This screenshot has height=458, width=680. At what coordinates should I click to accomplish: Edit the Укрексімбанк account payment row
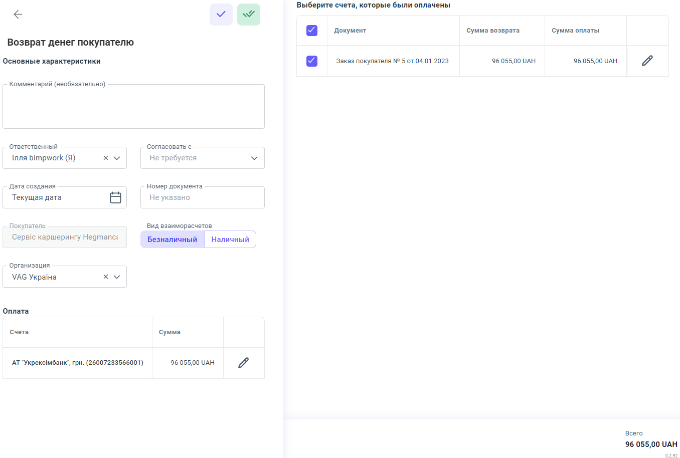(x=243, y=363)
